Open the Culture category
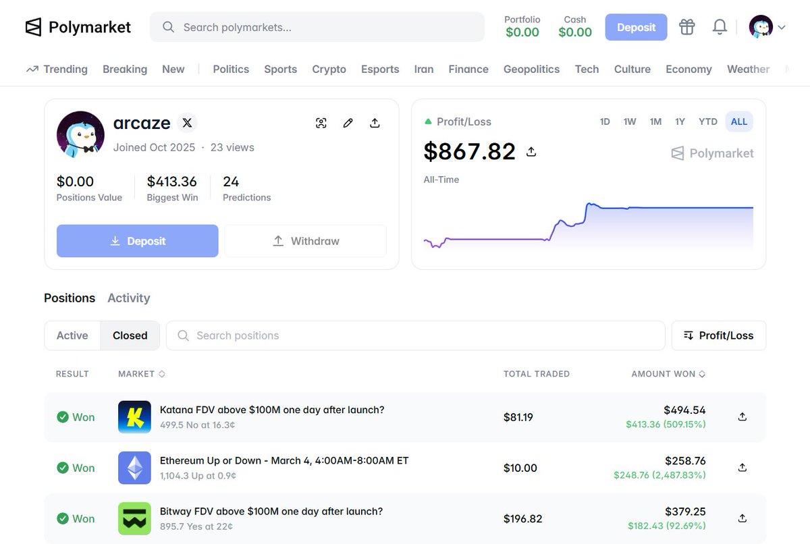 pyautogui.click(x=632, y=69)
